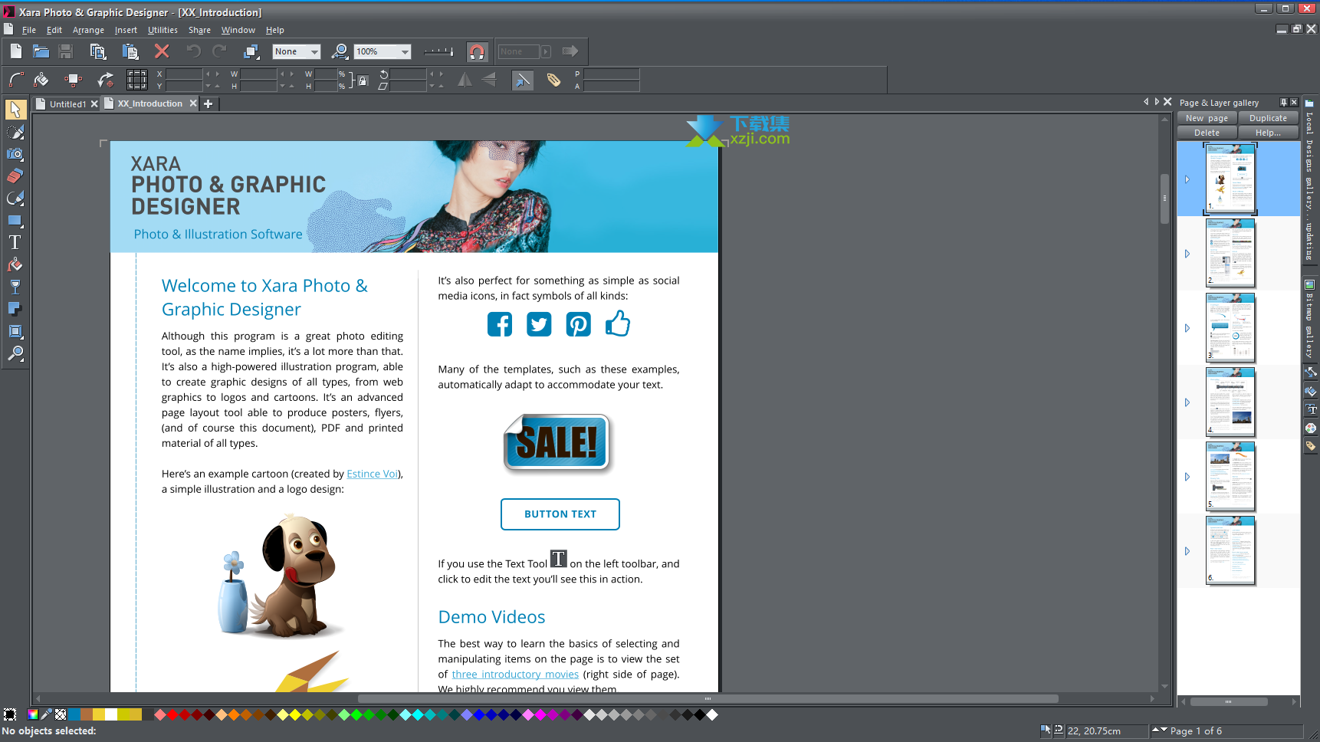Expand page 6 layers in gallery
This screenshot has height=742, width=1320.
[1187, 551]
